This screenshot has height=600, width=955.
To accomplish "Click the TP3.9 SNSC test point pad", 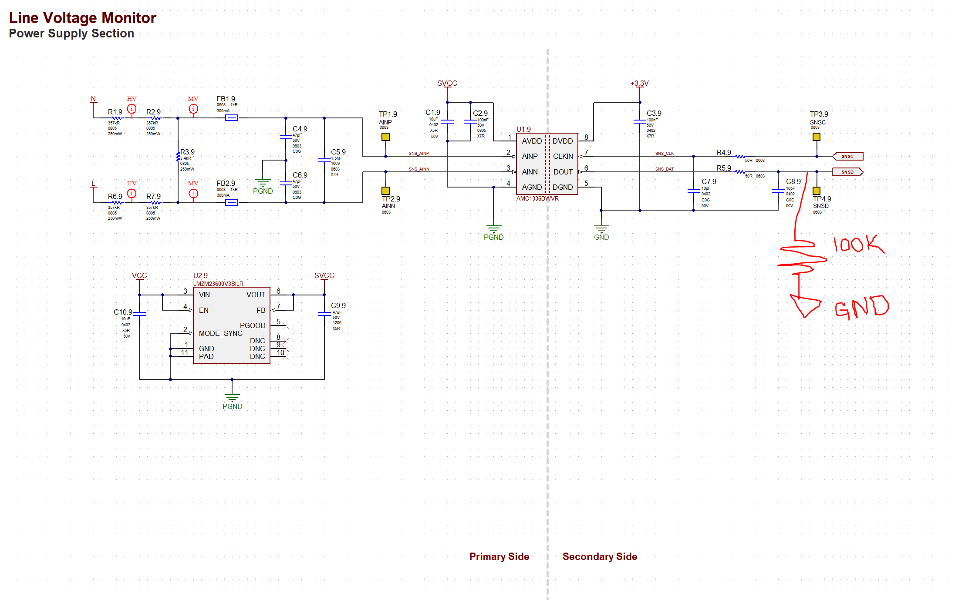I will (x=817, y=137).
